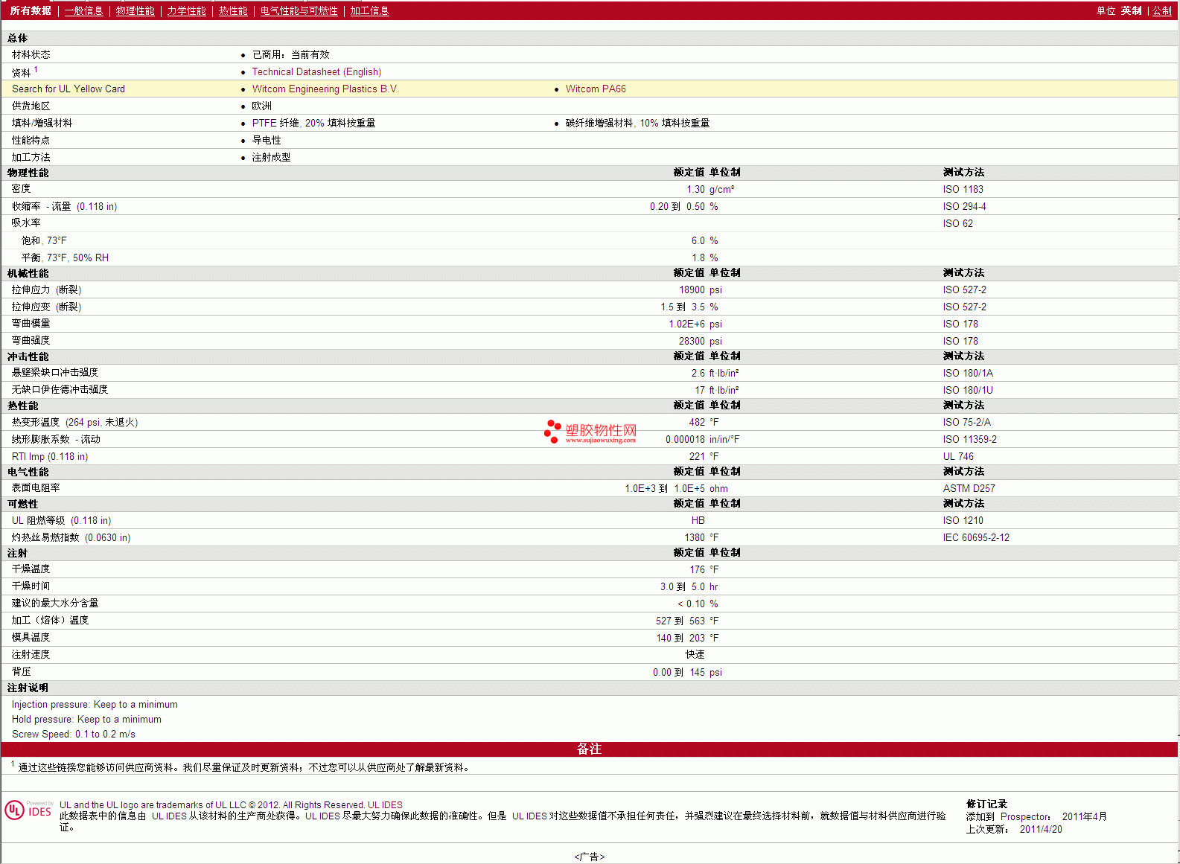Click footnote marker 1 beside 资料
Viewport: 1180px width, 864px height.
tap(36, 69)
